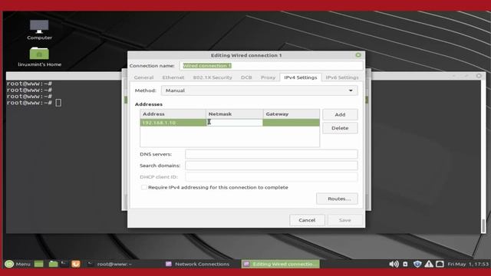The height and width of the screenshot is (276, 491).
Task: Switch to the 802.1X Security tab
Action: pyautogui.click(x=213, y=77)
